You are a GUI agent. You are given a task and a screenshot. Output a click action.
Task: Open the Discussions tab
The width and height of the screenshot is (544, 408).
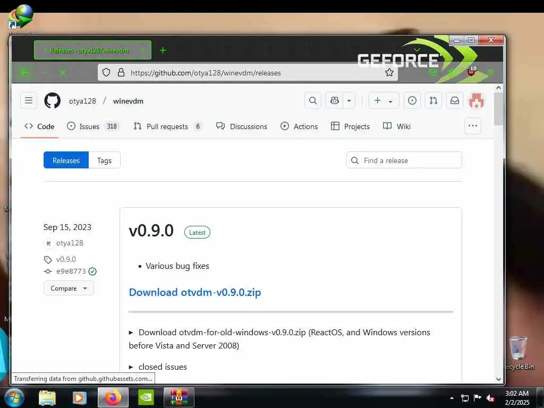point(242,126)
